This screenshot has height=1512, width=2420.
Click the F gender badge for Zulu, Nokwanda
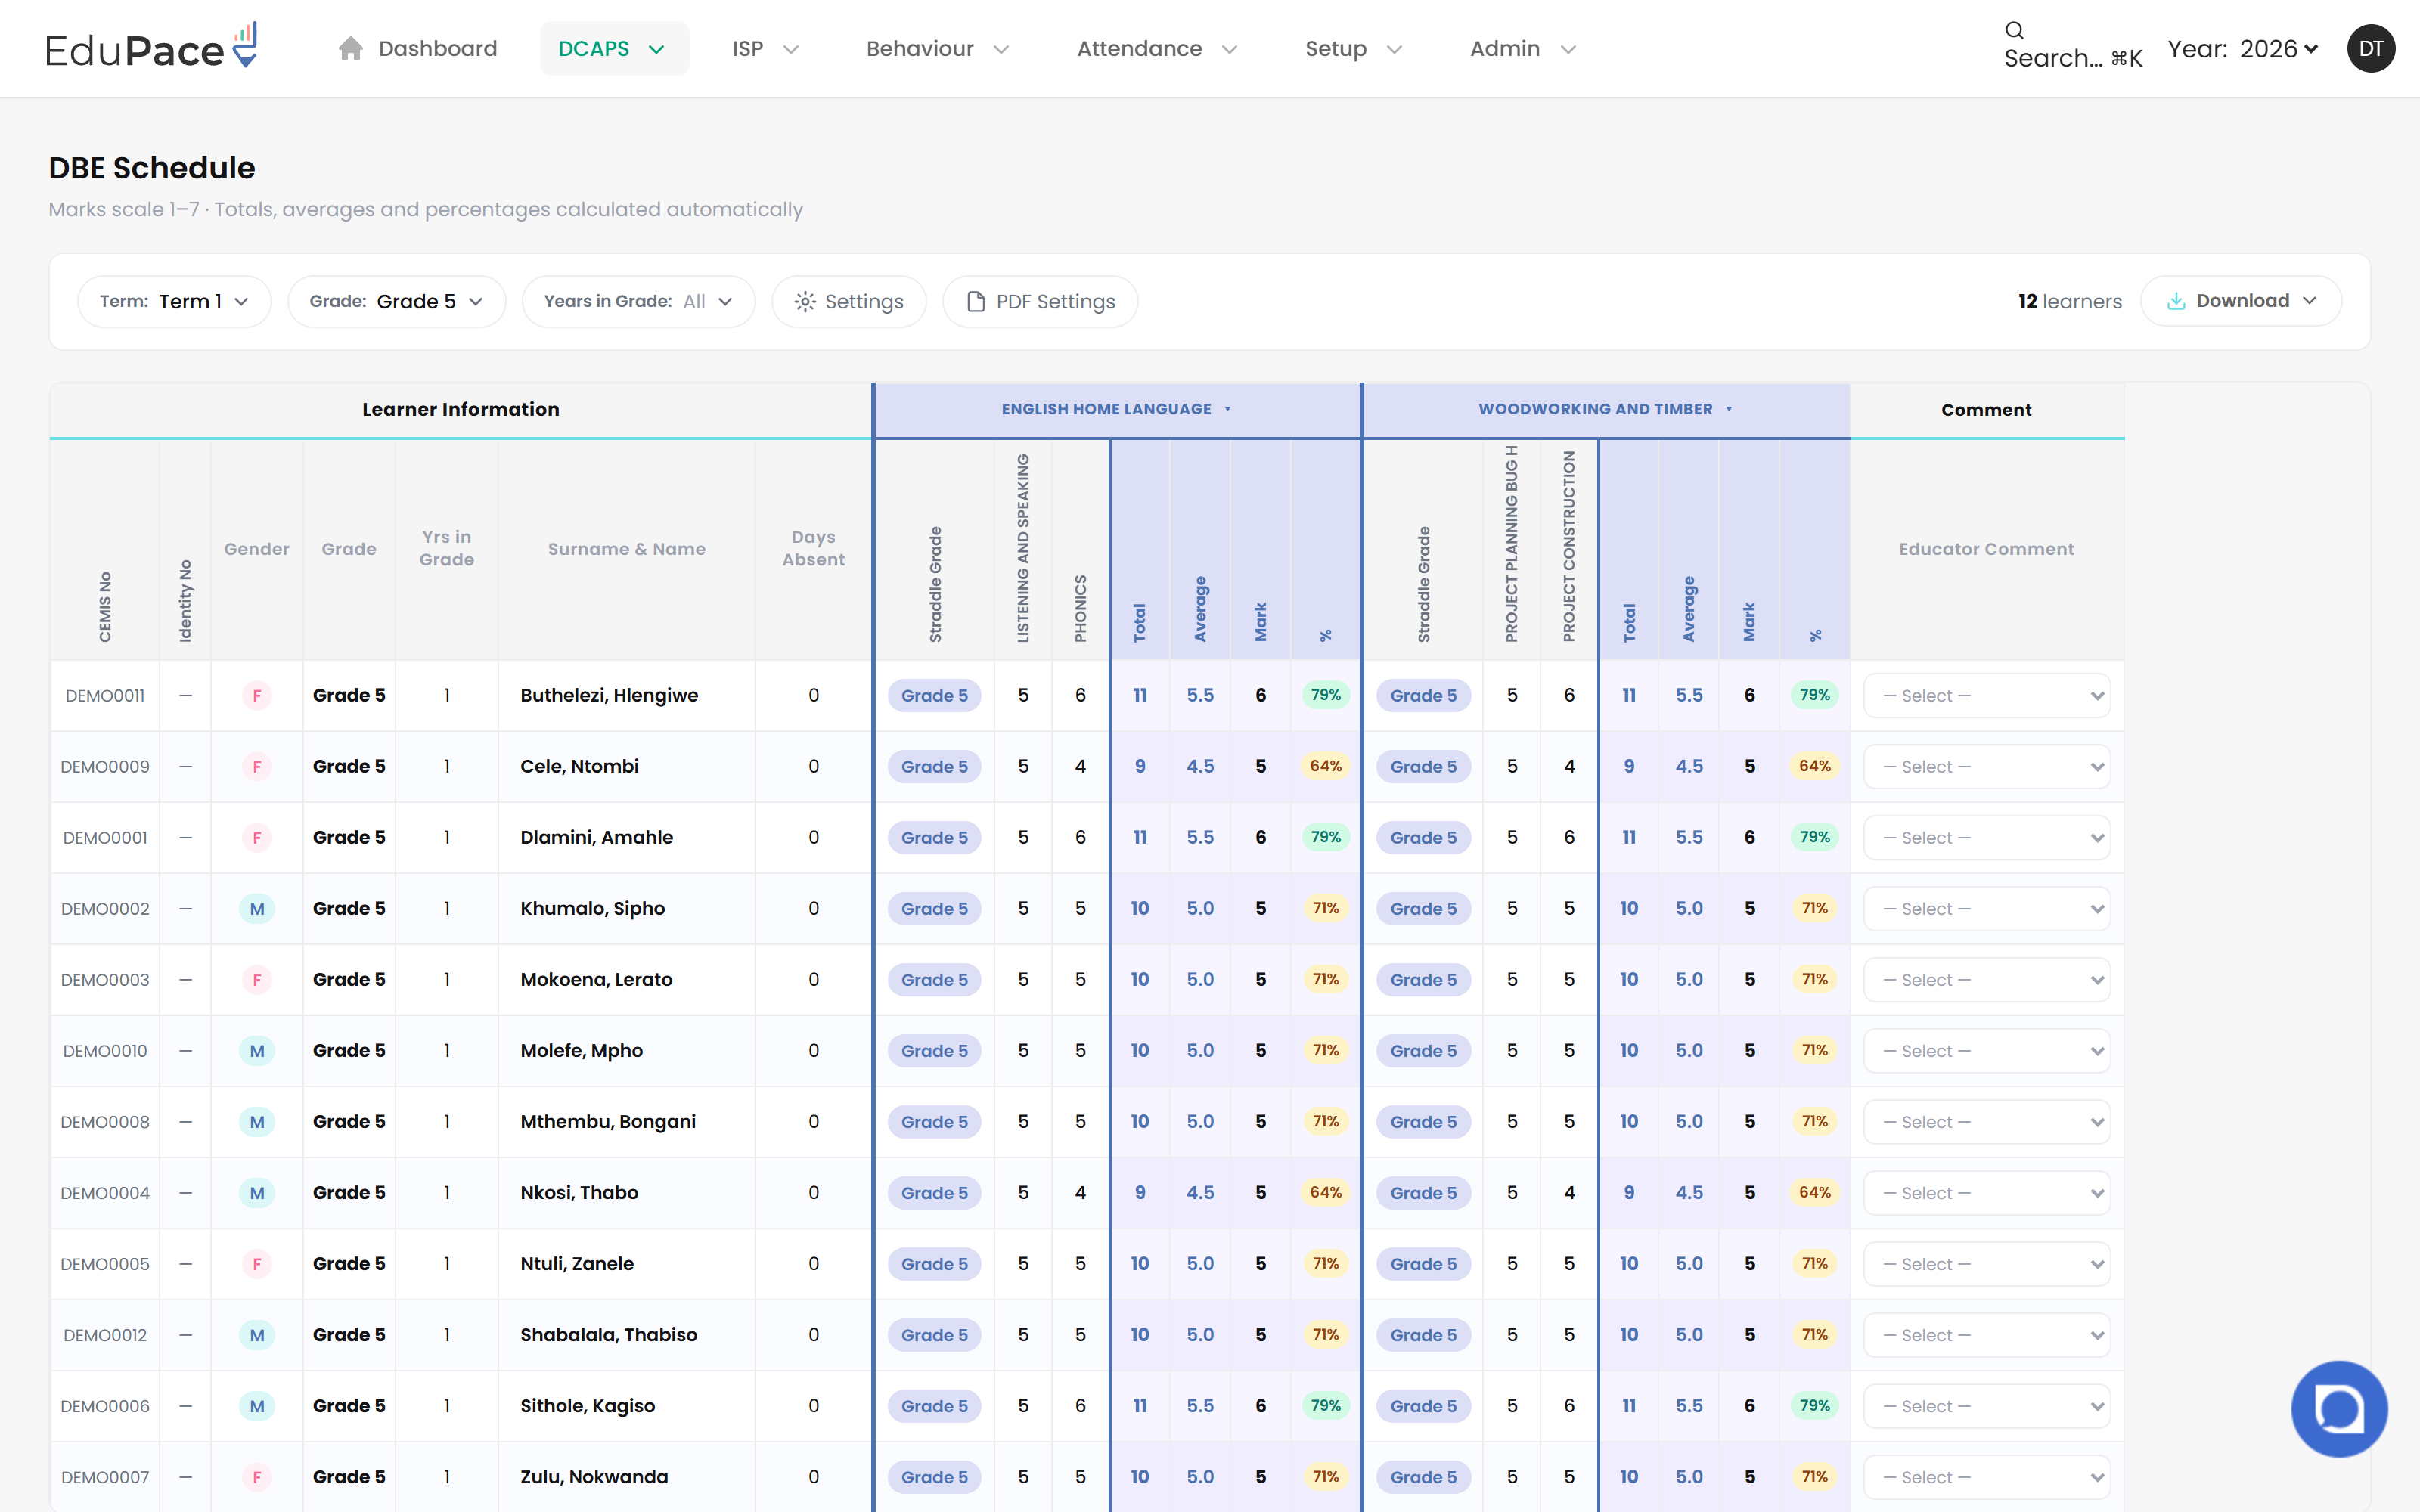point(257,1477)
